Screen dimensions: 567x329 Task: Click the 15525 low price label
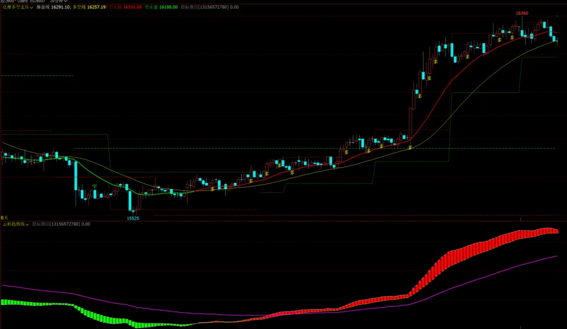[133, 218]
